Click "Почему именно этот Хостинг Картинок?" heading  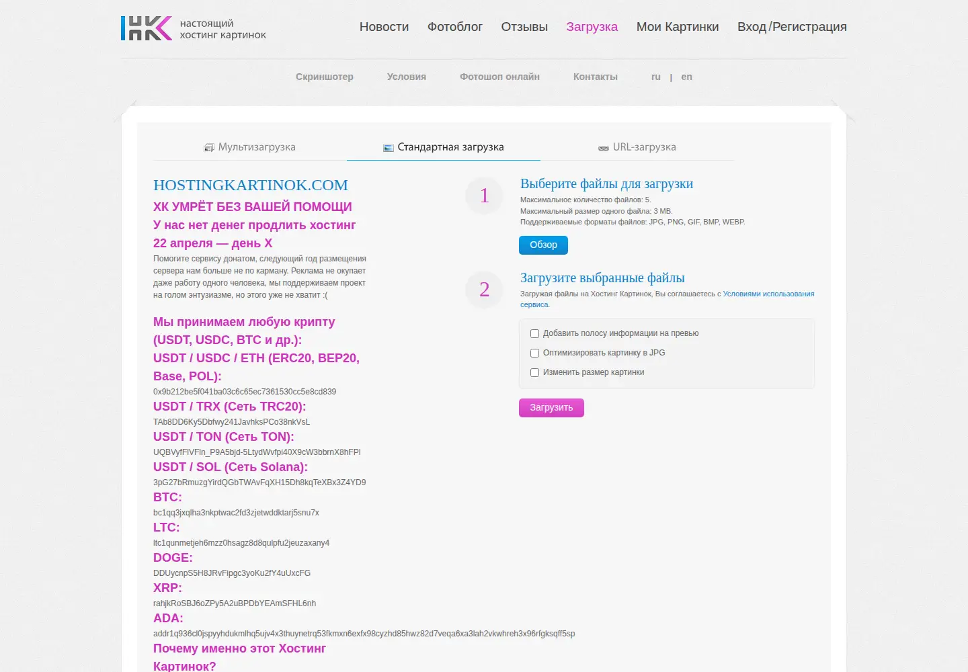tap(239, 657)
